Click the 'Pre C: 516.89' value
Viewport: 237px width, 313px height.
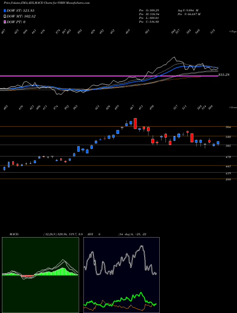pyautogui.click(x=149, y=22)
